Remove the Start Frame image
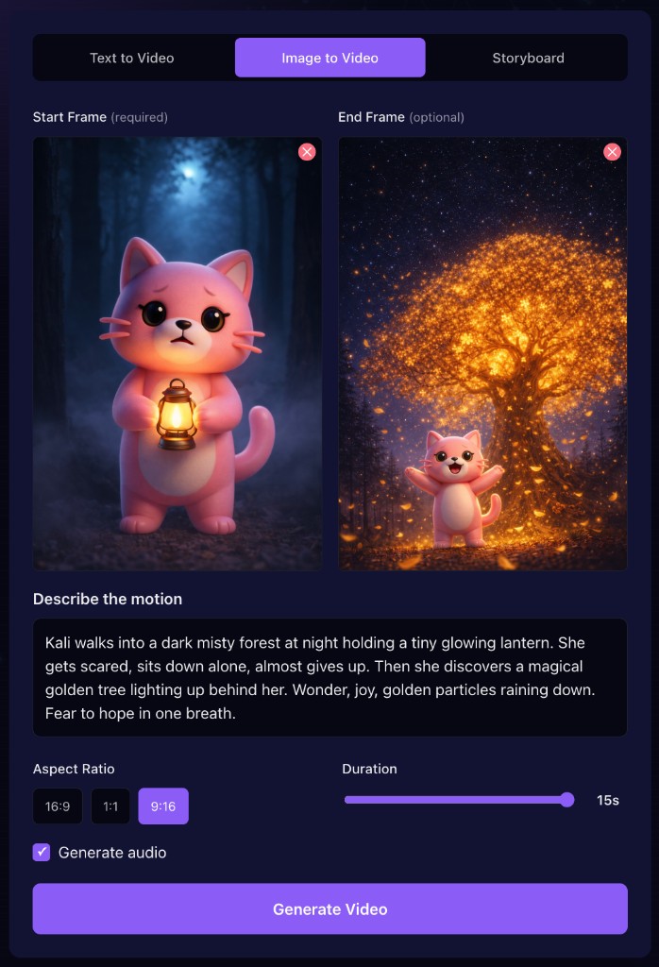This screenshot has width=659, height=967. point(307,152)
